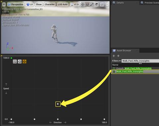Toggle the coordinate space cube icon

coord(97,4)
